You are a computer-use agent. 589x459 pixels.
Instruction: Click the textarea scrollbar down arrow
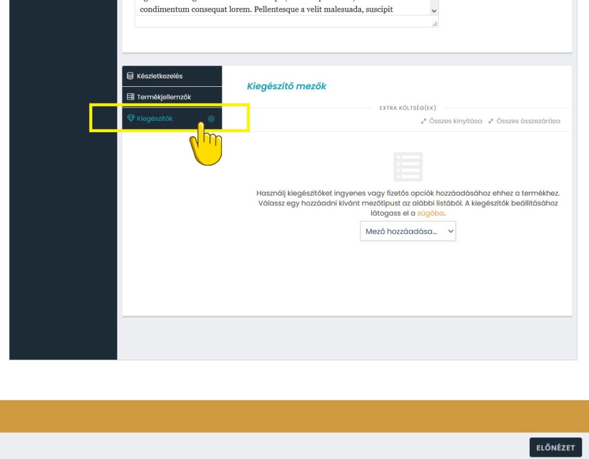[x=434, y=10]
